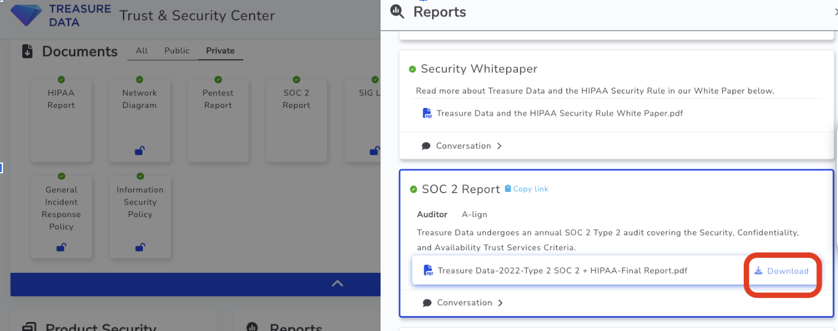Click the Documents download icon heading

27,52
